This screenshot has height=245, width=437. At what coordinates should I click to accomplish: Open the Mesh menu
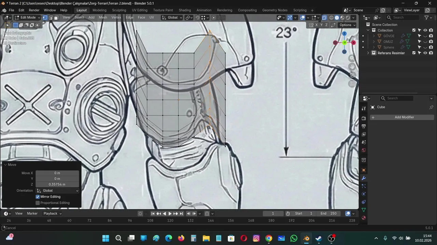pos(103,18)
